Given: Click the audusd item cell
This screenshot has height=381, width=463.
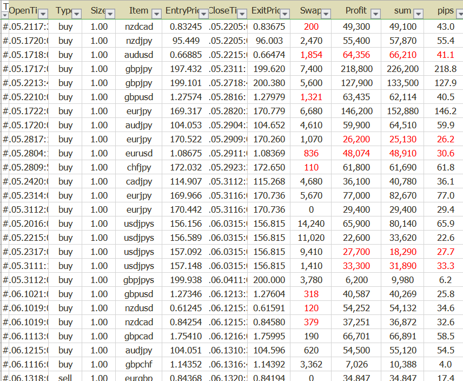Looking at the screenshot, I should (139, 55).
